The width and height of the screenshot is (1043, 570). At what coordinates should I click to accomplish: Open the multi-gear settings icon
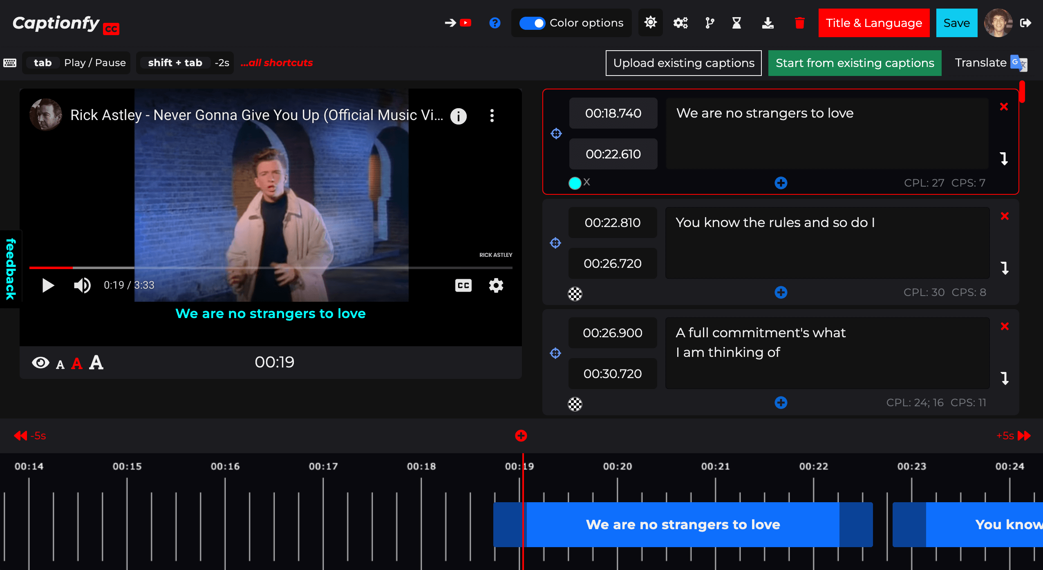680,23
